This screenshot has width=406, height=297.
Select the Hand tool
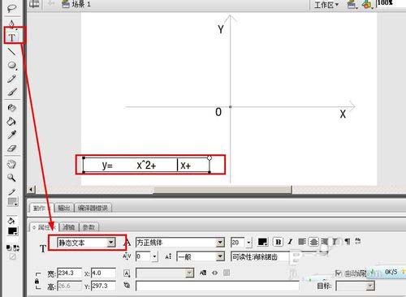coord(11,164)
